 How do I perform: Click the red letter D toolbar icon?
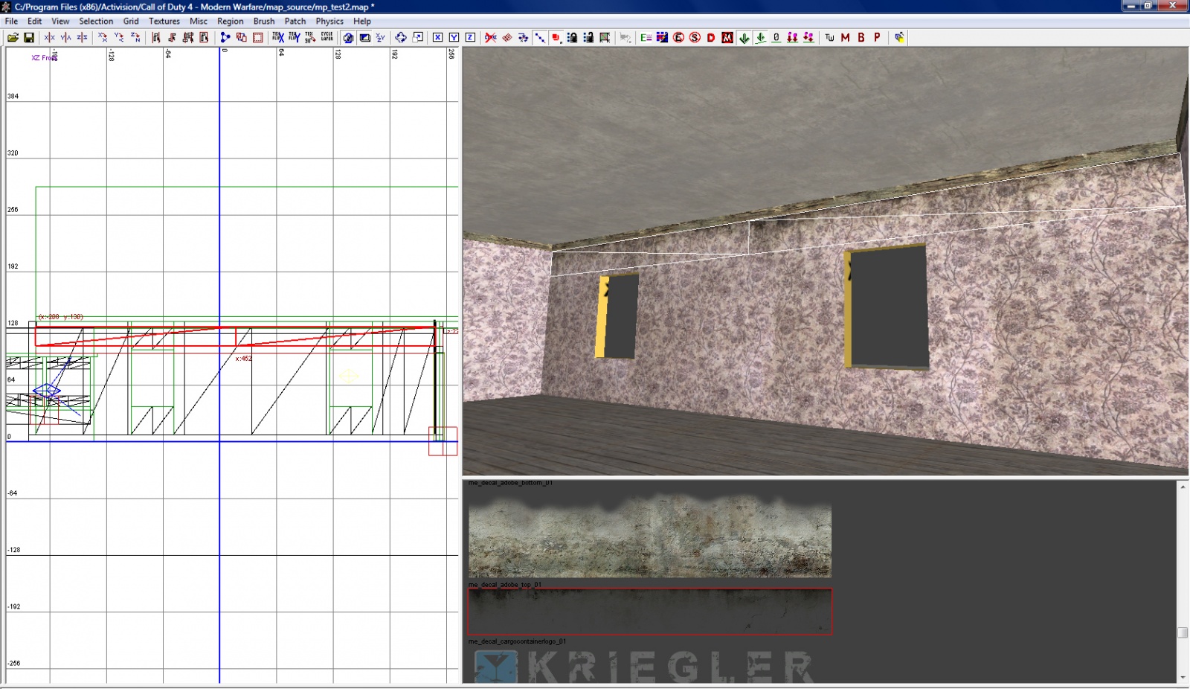coord(711,38)
